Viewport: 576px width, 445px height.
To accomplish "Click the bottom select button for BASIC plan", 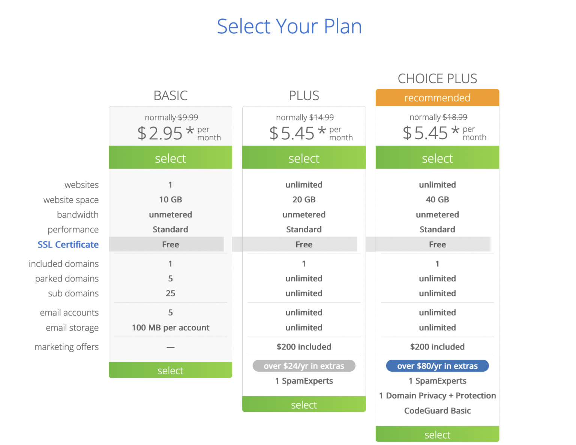I will pos(170,370).
